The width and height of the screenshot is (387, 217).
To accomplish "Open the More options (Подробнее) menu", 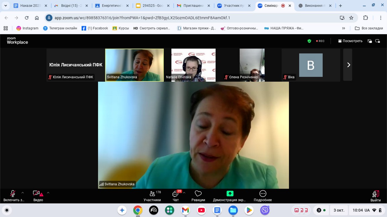I will pos(263,196).
